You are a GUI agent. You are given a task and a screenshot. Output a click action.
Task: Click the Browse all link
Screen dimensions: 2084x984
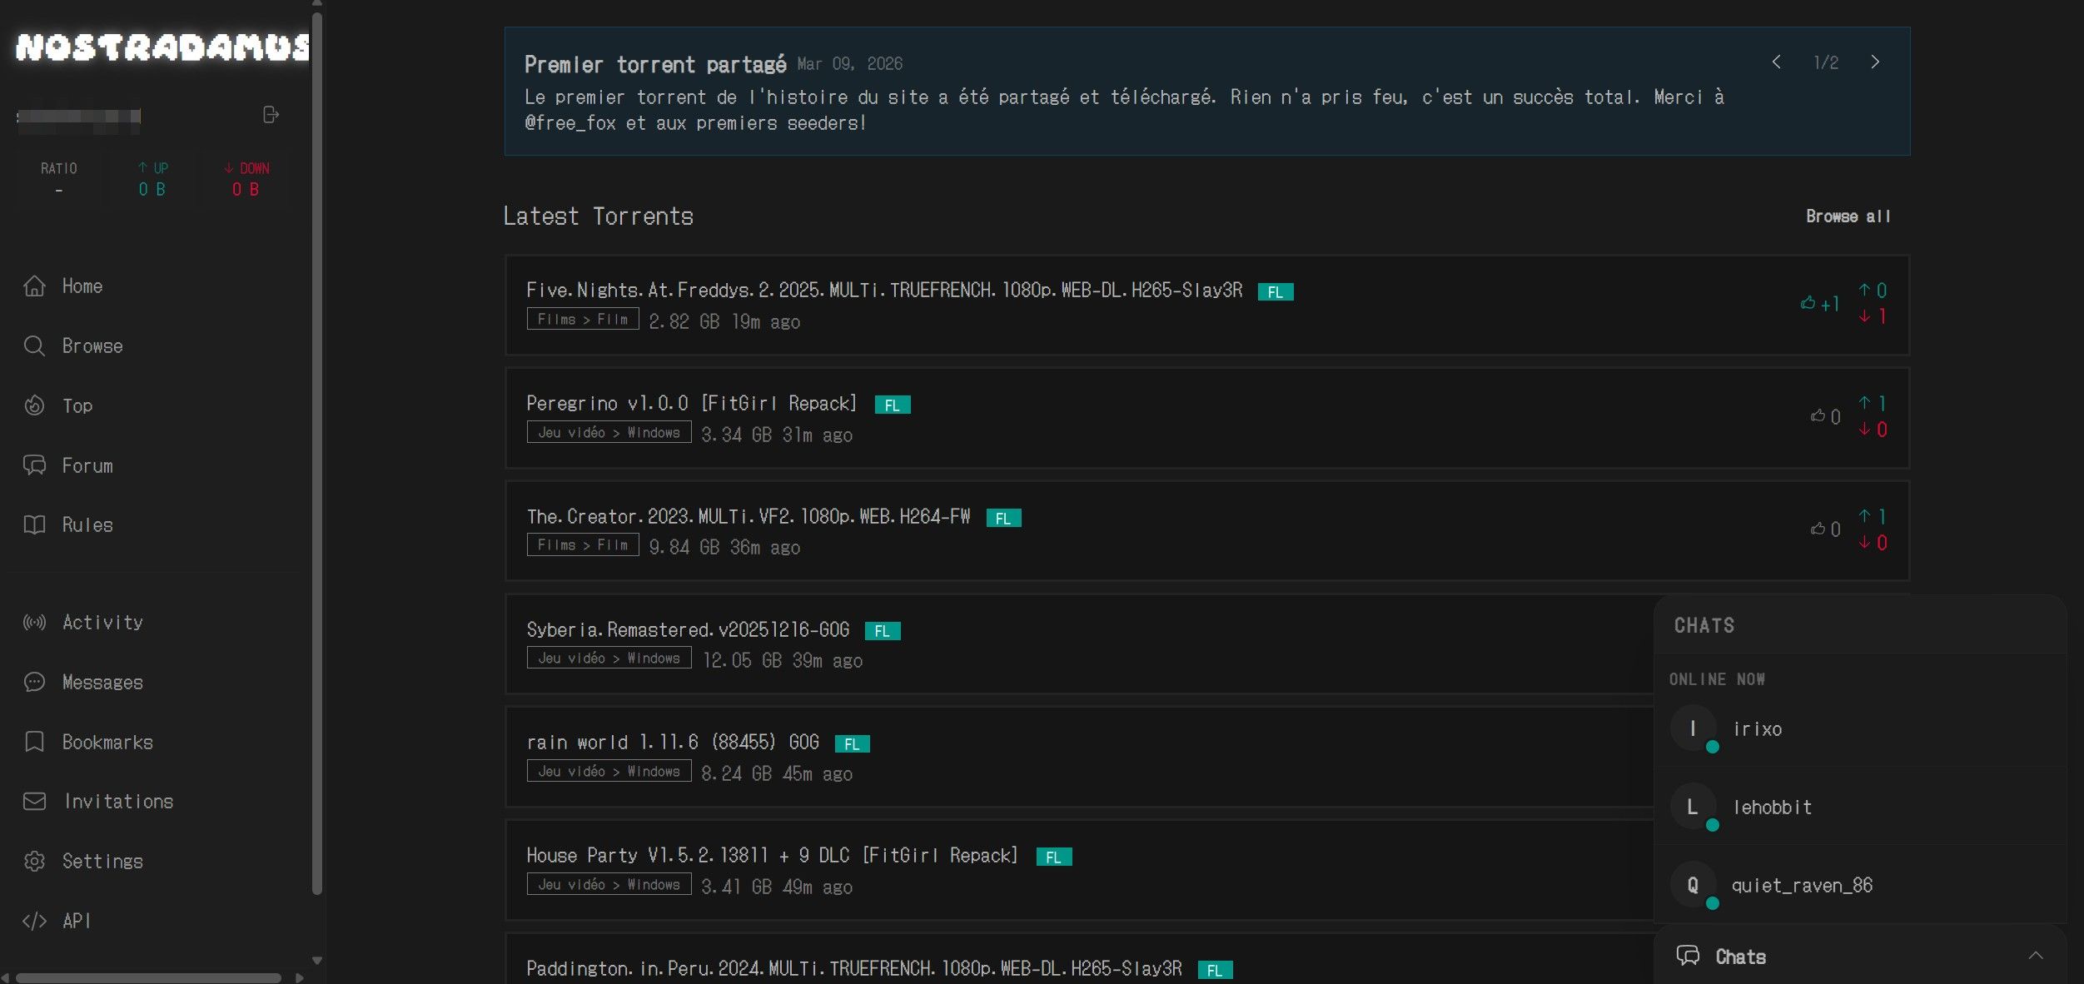tap(1848, 216)
